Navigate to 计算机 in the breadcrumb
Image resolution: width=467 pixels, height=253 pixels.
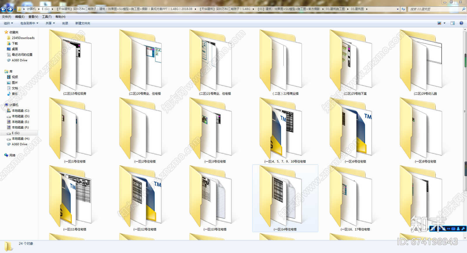coord(31,9)
